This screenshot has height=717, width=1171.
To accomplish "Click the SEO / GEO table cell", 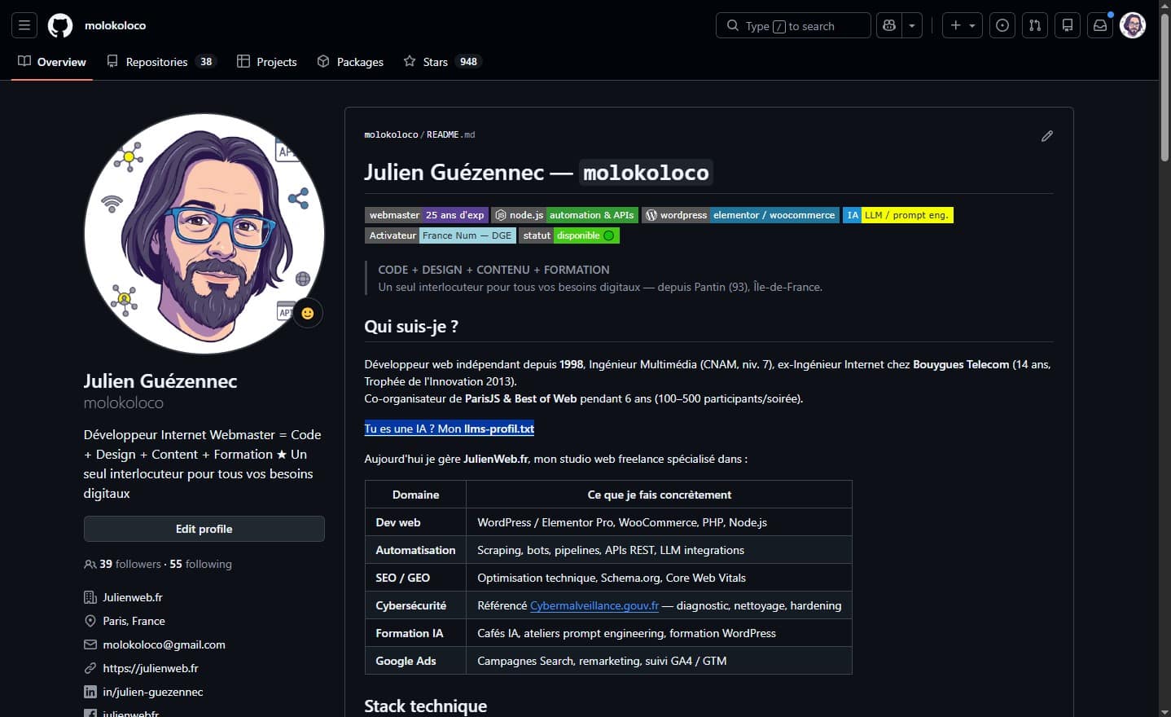I will (415, 578).
